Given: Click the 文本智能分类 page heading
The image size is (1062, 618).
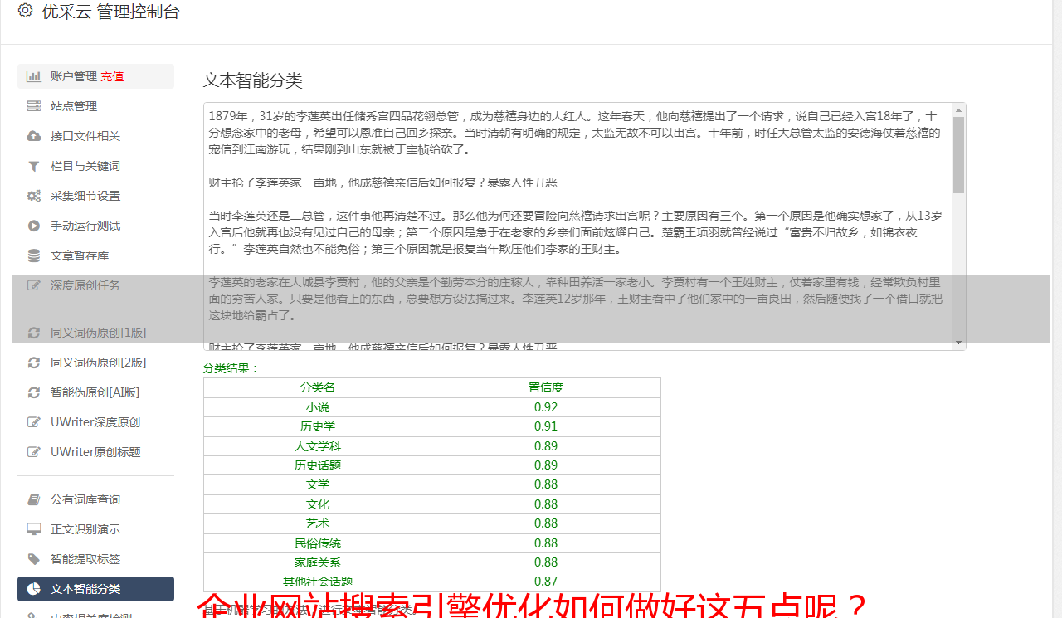Looking at the screenshot, I should coord(253,80).
